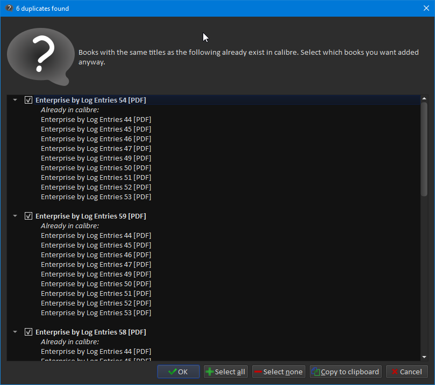This screenshot has height=385, width=435.
Task: Click 'Already in calibre:' under the 58 group
Action: (70, 342)
